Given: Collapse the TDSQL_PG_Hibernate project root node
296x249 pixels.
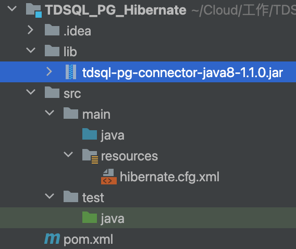Looking at the screenshot, I should 12,8.
